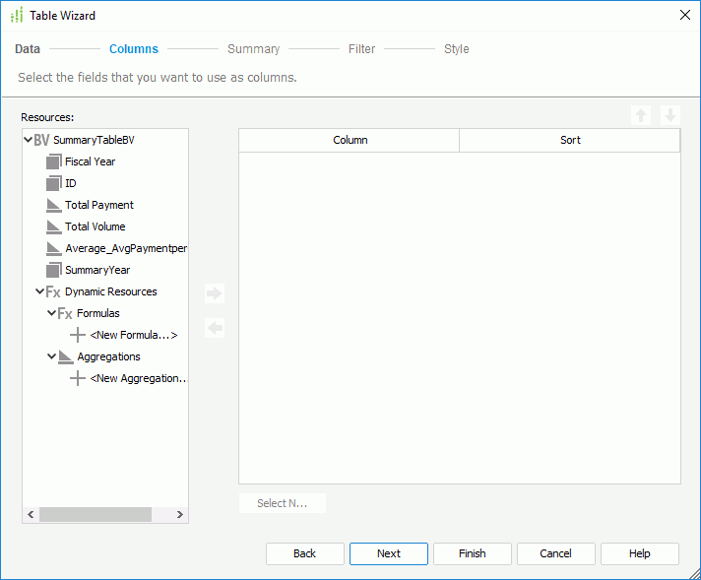701x580 pixels.
Task: Click the plus icon beside New Aggregation
Action: tap(78, 378)
